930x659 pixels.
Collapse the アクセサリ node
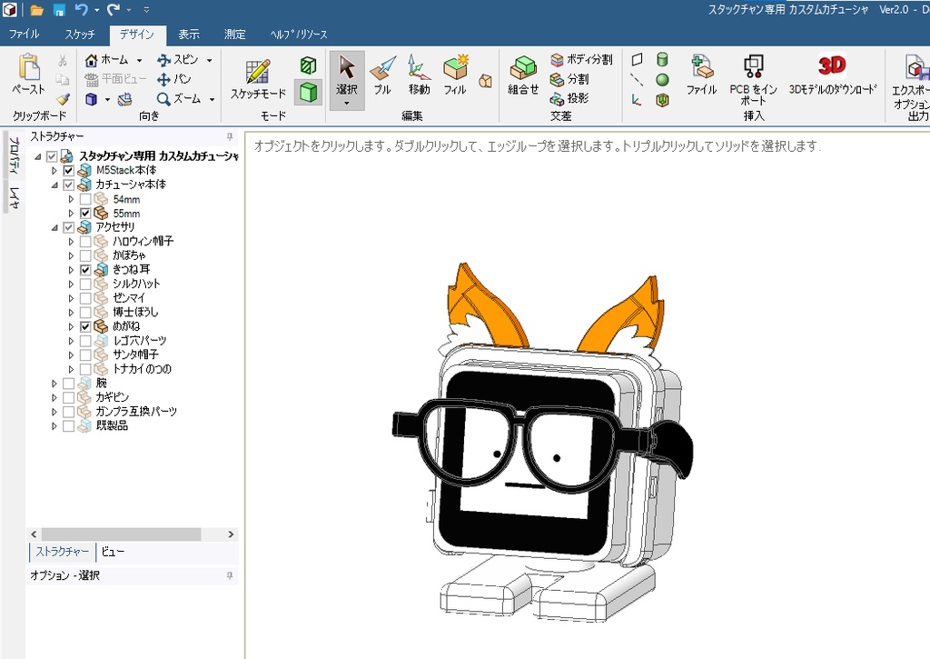(54, 227)
